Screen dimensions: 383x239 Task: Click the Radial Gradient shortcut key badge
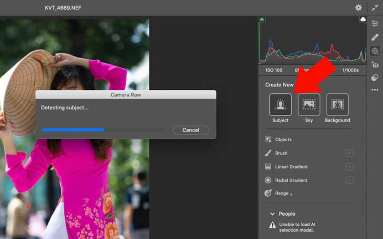tap(350, 180)
